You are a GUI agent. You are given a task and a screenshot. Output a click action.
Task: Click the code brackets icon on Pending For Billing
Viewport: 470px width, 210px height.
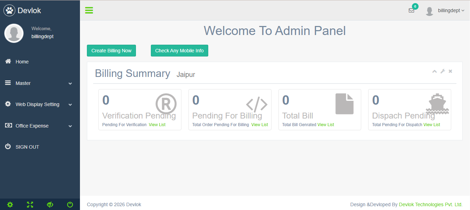click(257, 104)
